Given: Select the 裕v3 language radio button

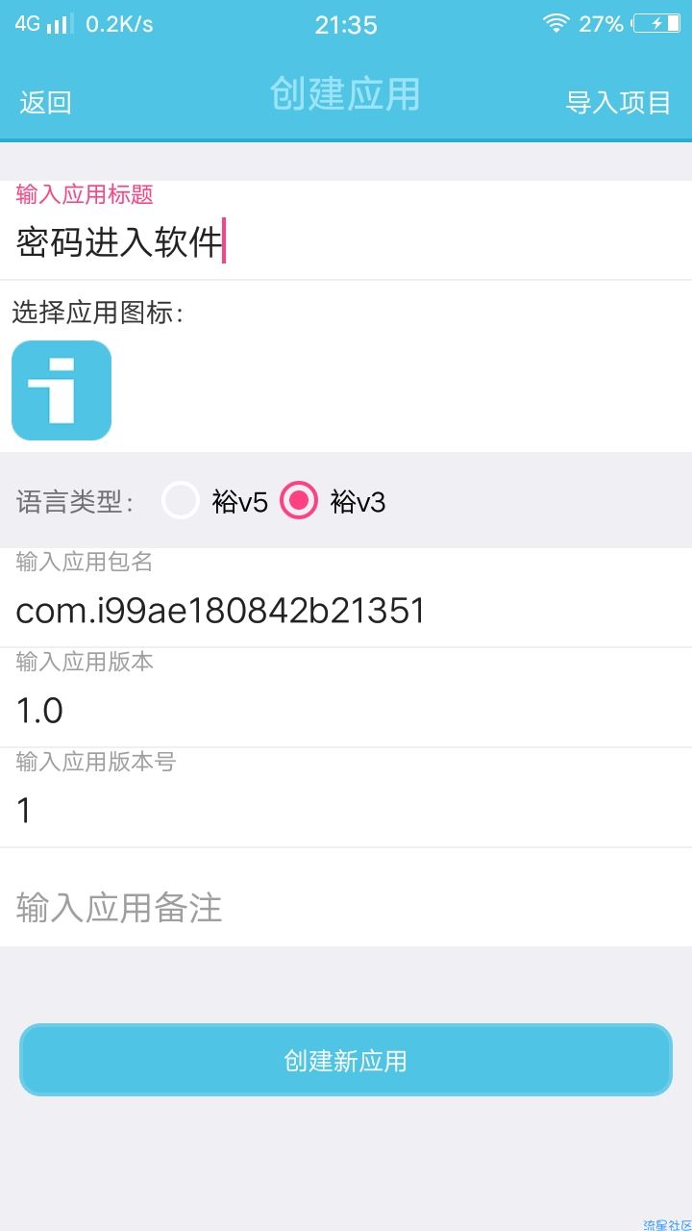Looking at the screenshot, I should [298, 500].
